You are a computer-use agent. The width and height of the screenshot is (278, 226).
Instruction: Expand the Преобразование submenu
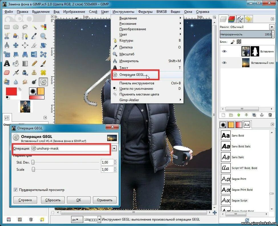(x=147, y=29)
